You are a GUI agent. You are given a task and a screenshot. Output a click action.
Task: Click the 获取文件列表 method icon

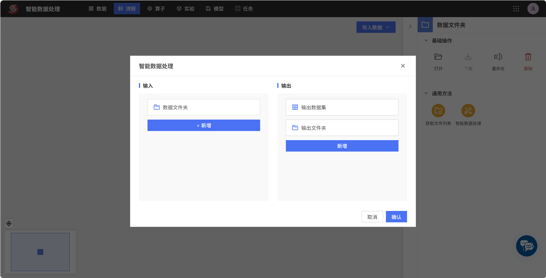(x=438, y=111)
